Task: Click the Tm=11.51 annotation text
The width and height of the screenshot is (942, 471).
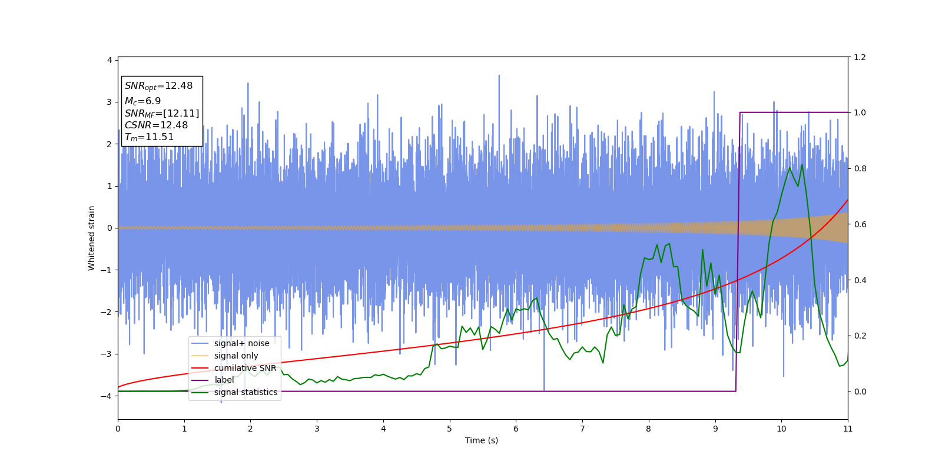Action: (149, 137)
